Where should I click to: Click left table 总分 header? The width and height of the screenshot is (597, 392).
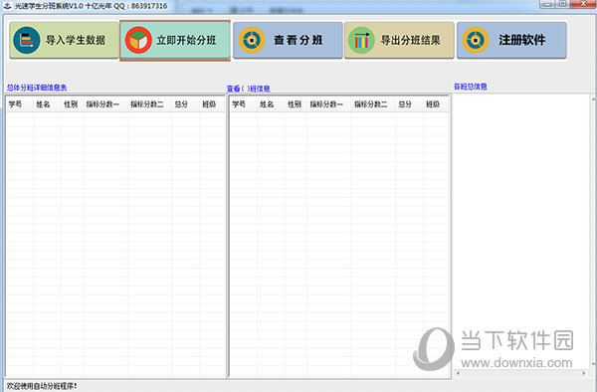pyautogui.click(x=186, y=104)
